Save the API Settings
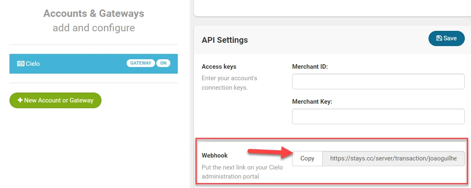 pyautogui.click(x=447, y=38)
